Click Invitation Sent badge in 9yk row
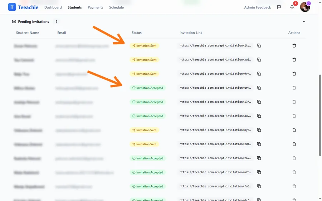The height and width of the screenshot is (201, 322). click(x=145, y=74)
